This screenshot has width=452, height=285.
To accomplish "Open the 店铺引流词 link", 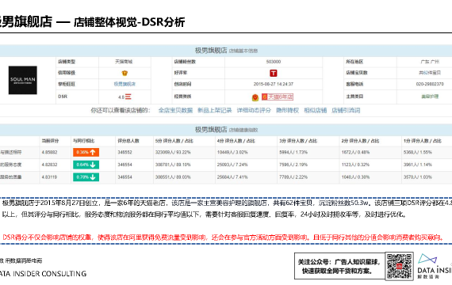I will (x=346, y=110).
